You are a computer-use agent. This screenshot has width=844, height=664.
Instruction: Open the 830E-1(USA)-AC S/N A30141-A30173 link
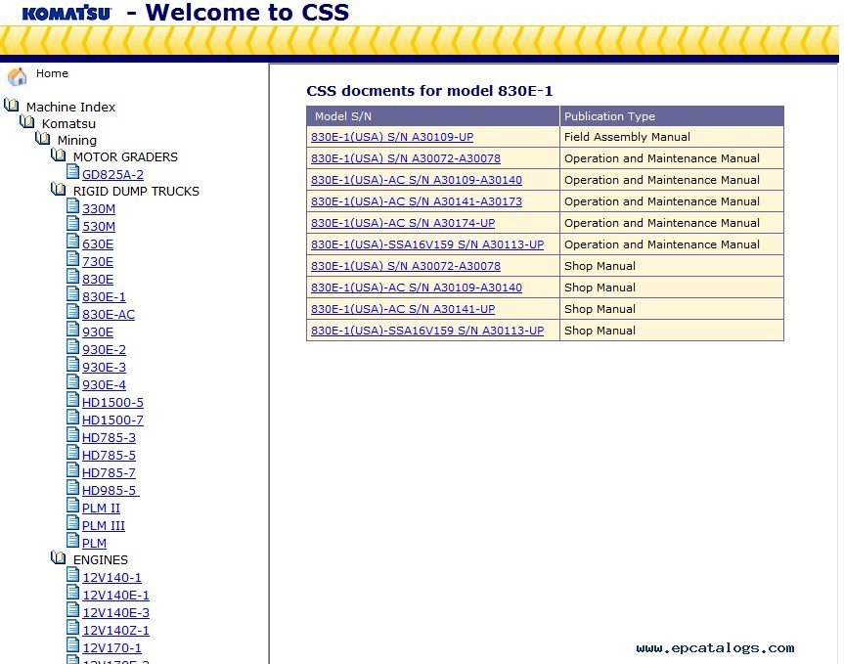(x=417, y=201)
